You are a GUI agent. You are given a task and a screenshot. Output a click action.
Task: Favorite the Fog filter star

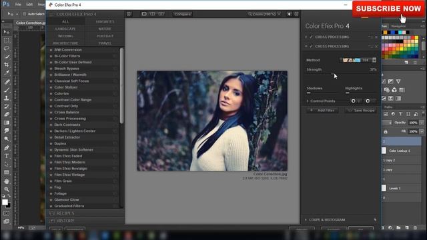coord(51,187)
